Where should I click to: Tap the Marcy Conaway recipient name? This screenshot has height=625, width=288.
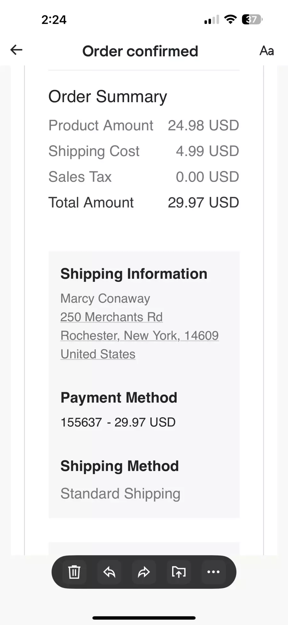point(105,299)
